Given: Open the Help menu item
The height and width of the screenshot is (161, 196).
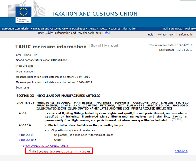Looking at the screenshot, I should click(x=151, y=35).
